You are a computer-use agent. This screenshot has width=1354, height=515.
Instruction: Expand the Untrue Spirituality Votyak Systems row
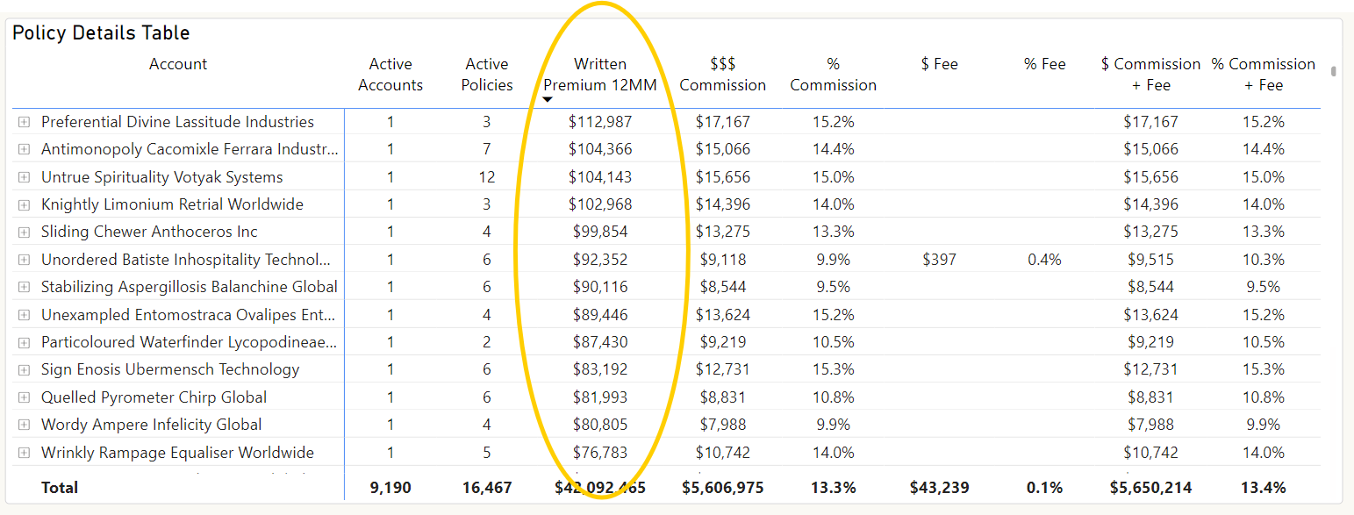[24, 177]
